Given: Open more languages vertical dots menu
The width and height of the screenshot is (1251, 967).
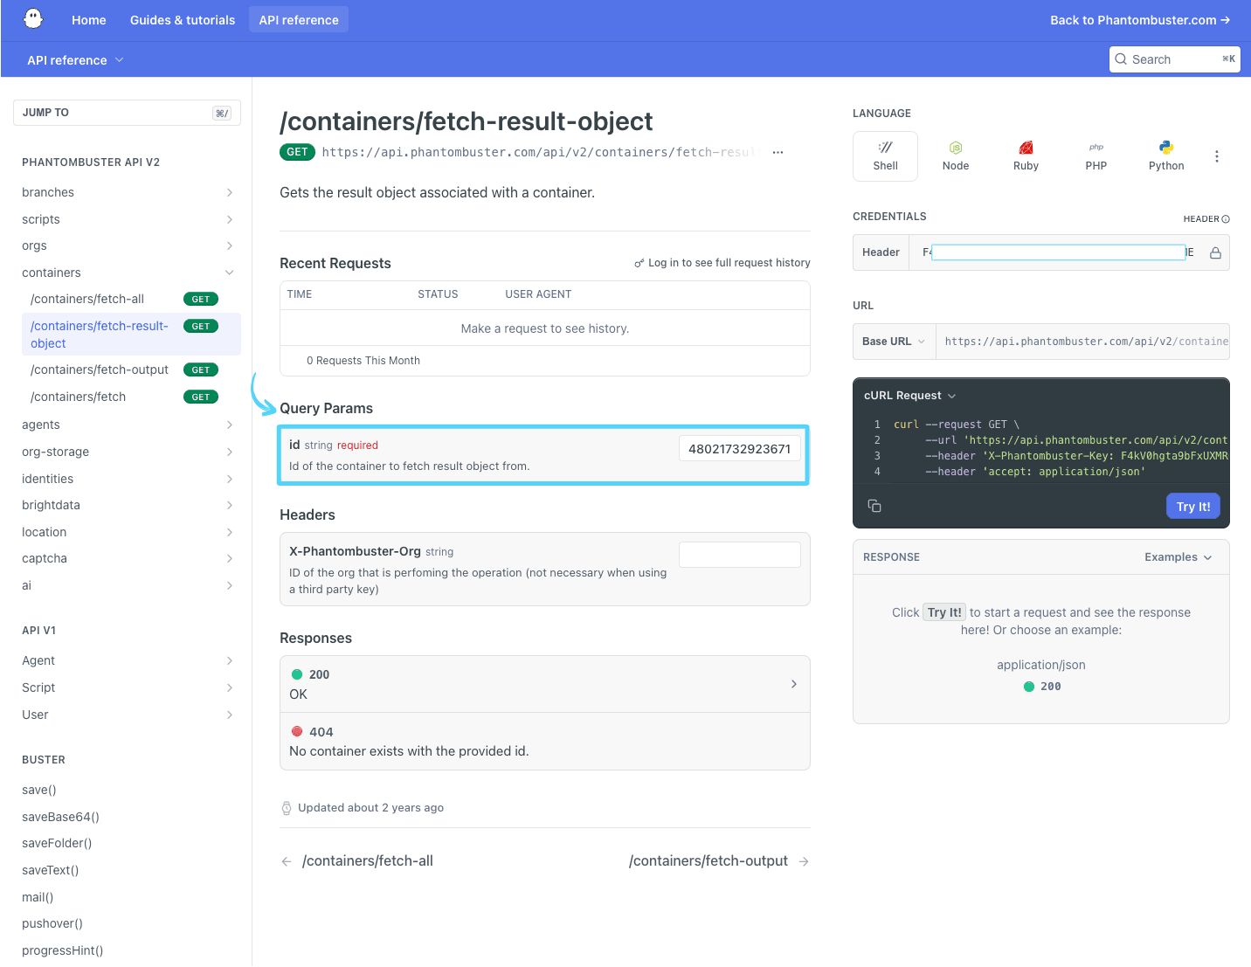Looking at the screenshot, I should click(1216, 156).
